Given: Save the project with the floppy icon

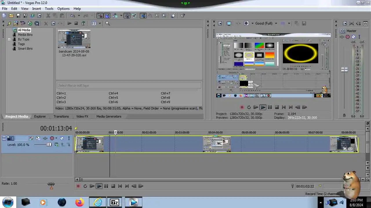Looking at the screenshot, I should click(x=18, y=16).
